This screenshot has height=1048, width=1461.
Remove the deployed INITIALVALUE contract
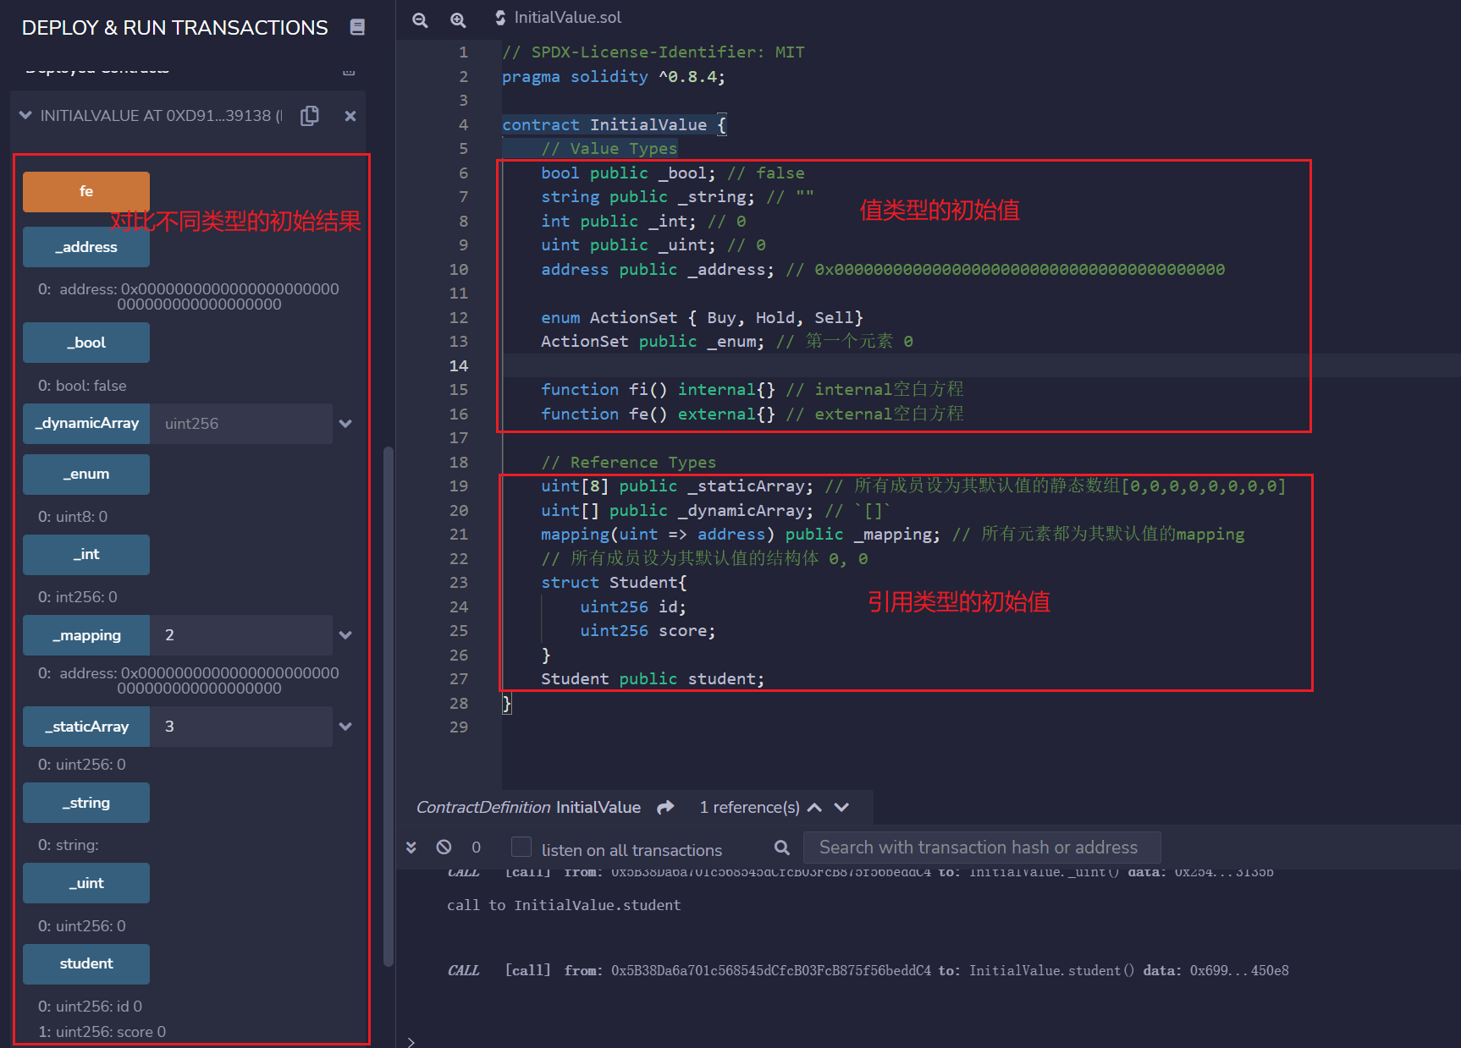(x=350, y=116)
